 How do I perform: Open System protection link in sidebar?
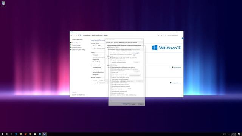pos(77,48)
